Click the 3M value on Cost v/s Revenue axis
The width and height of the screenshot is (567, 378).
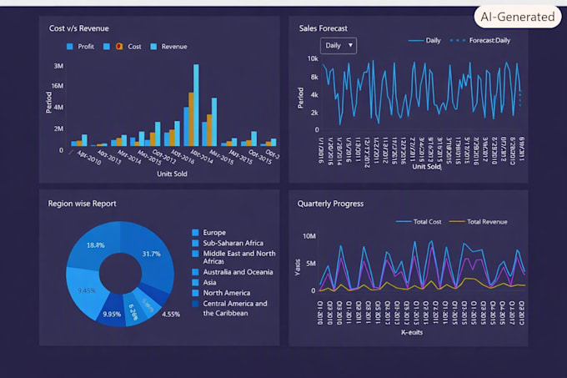[58, 66]
